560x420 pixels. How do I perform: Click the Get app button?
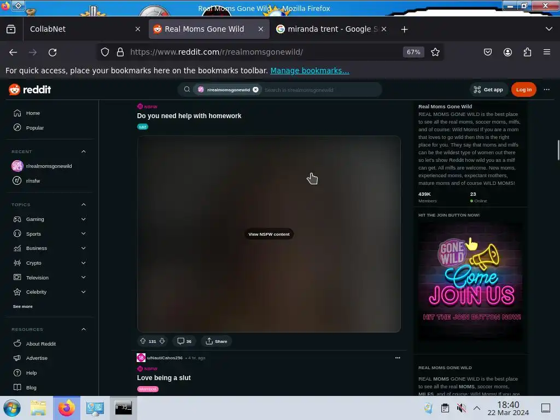point(488,90)
